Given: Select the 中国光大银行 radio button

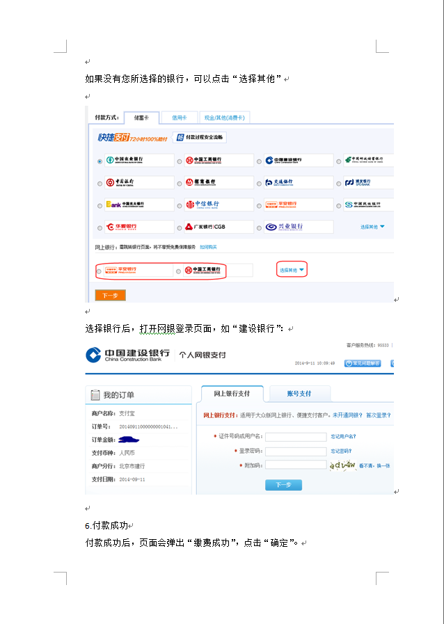Looking at the screenshot, I should point(100,206).
